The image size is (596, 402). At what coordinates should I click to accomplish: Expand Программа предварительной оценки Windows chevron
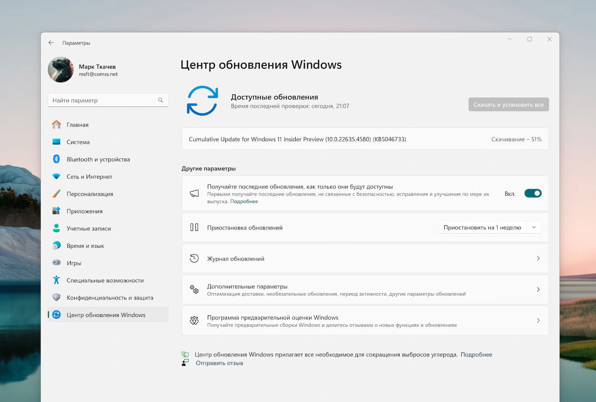538,321
